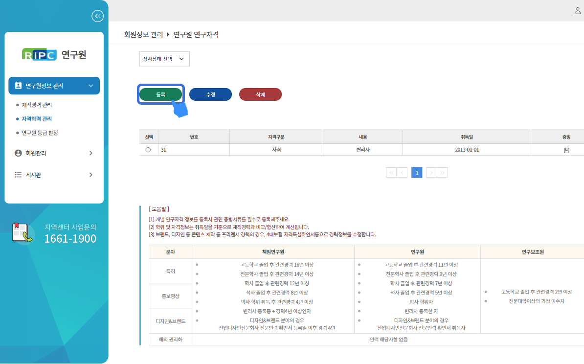Image resolution: width=584 pixels, height=364 pixels.
Task: Open 연구원 등급 판정 menu item
Action: coord(40,133)
